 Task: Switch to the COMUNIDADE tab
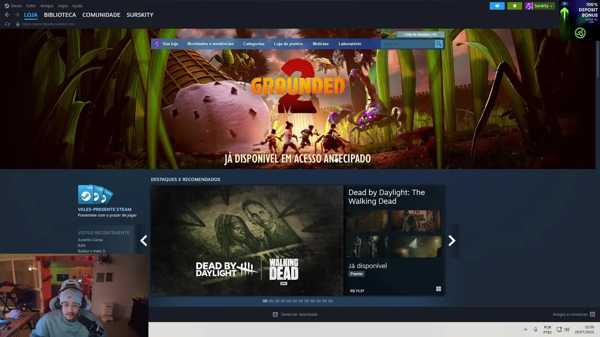click(101, 15)
